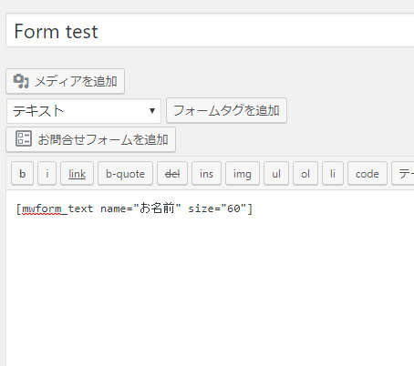414x366 pixels.
Task: Click the dropdown arrow beside テキスト
Action: pyautogui.click(x=152, y=111)
